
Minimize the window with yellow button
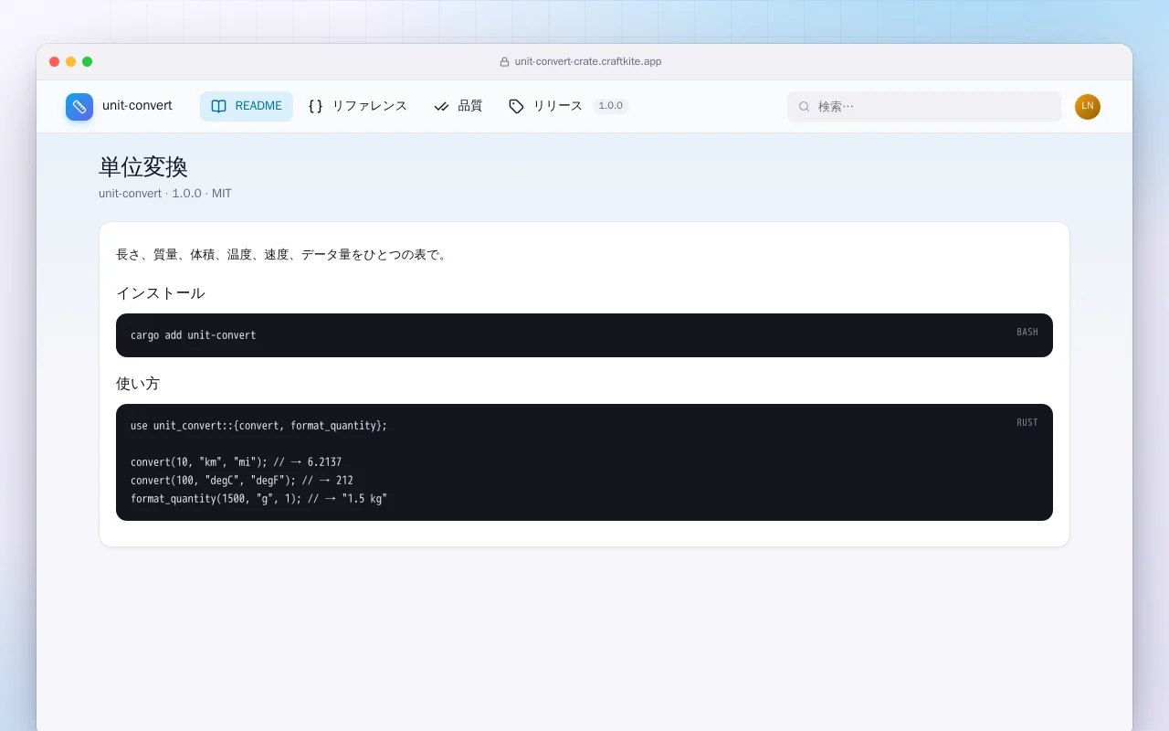(71, 62)
